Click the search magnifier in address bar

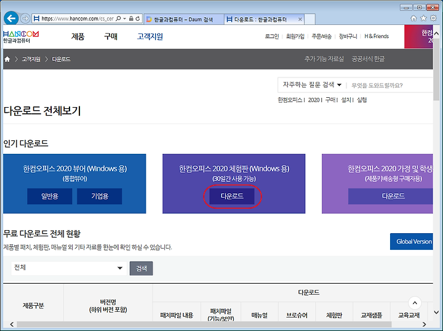pyautogui.click(x=118, y=18)
